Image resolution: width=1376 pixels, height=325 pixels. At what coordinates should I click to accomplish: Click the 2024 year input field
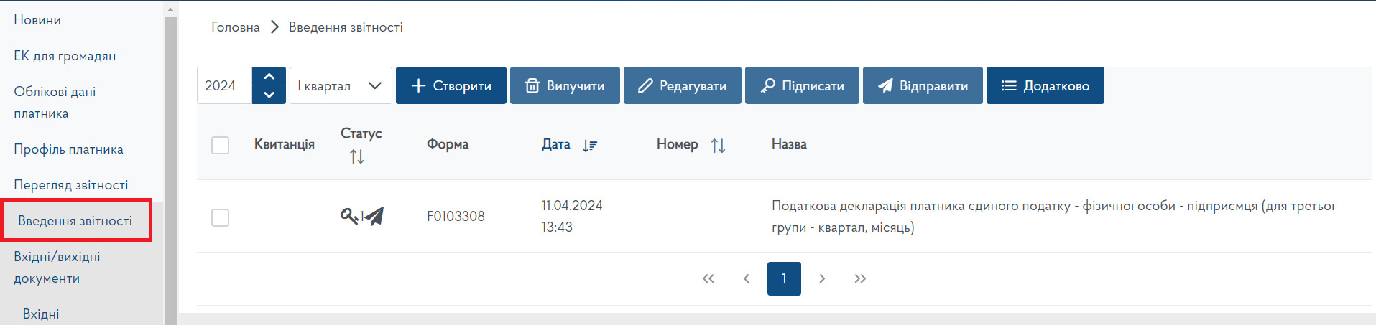pos(224,85)
